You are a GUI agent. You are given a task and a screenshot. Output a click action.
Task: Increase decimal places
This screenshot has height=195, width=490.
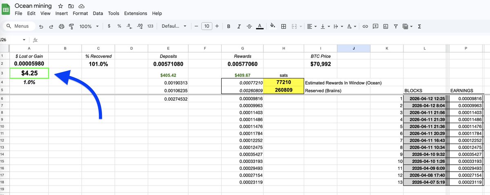coord(140,26)
